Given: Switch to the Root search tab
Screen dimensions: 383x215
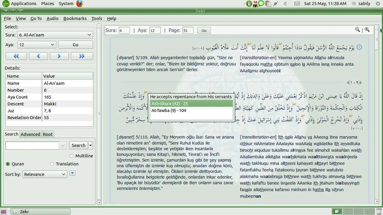Looking at the screenshot, I should (48, 134).
